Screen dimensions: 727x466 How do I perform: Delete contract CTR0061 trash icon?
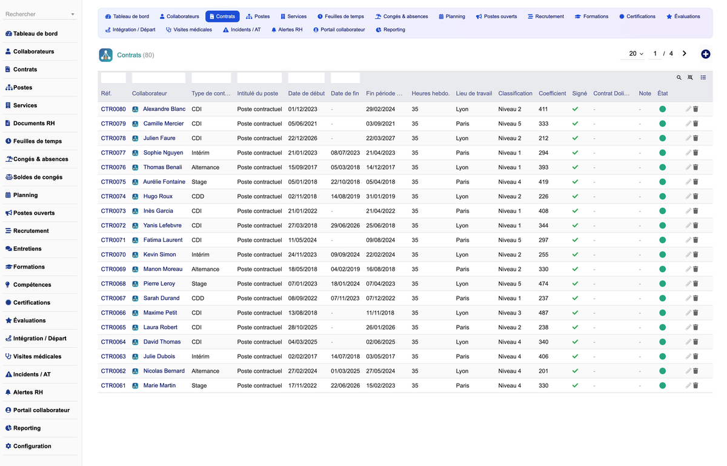tap(695, 385)
